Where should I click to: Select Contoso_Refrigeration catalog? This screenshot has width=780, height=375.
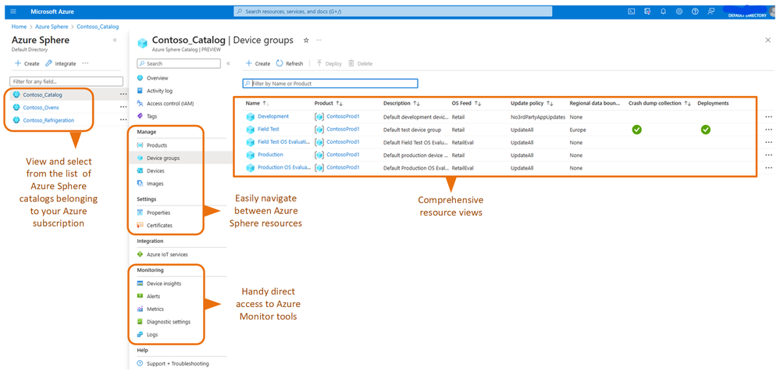pyautogui.click(x=48, y=120)
